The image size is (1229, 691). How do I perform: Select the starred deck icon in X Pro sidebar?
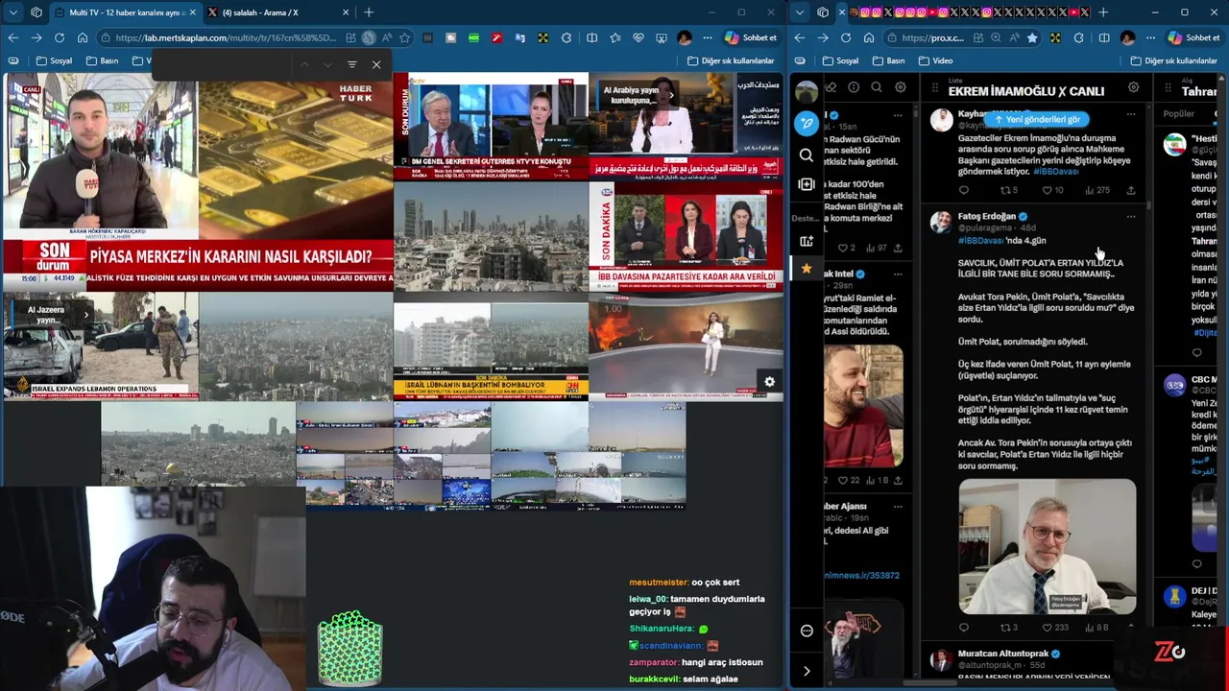click(807, 268)
